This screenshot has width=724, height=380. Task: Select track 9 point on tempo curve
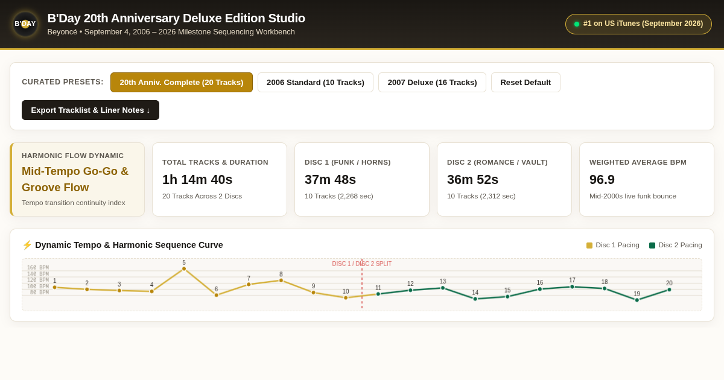(x=314, y=293)
